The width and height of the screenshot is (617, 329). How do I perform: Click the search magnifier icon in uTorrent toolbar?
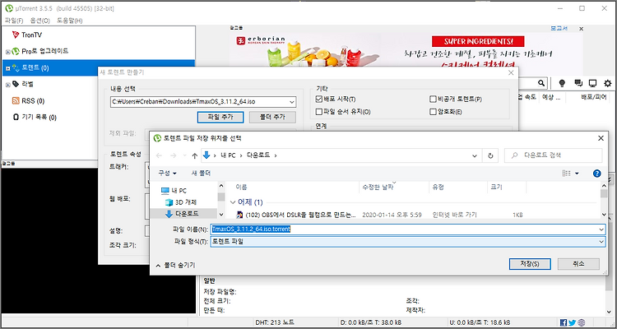(541, 83)
